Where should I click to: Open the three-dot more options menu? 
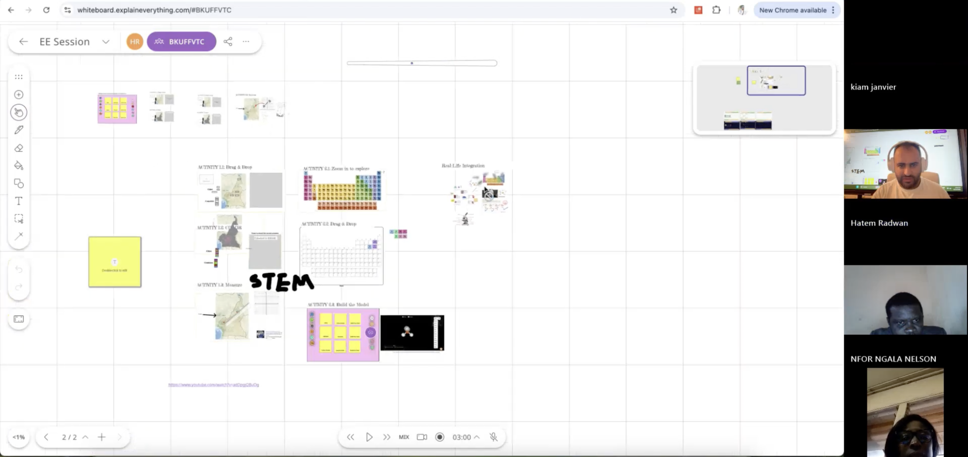(x=246, y=42)
